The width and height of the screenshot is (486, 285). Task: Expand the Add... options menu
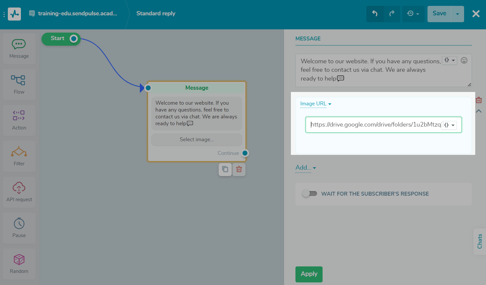coord(305,168)
